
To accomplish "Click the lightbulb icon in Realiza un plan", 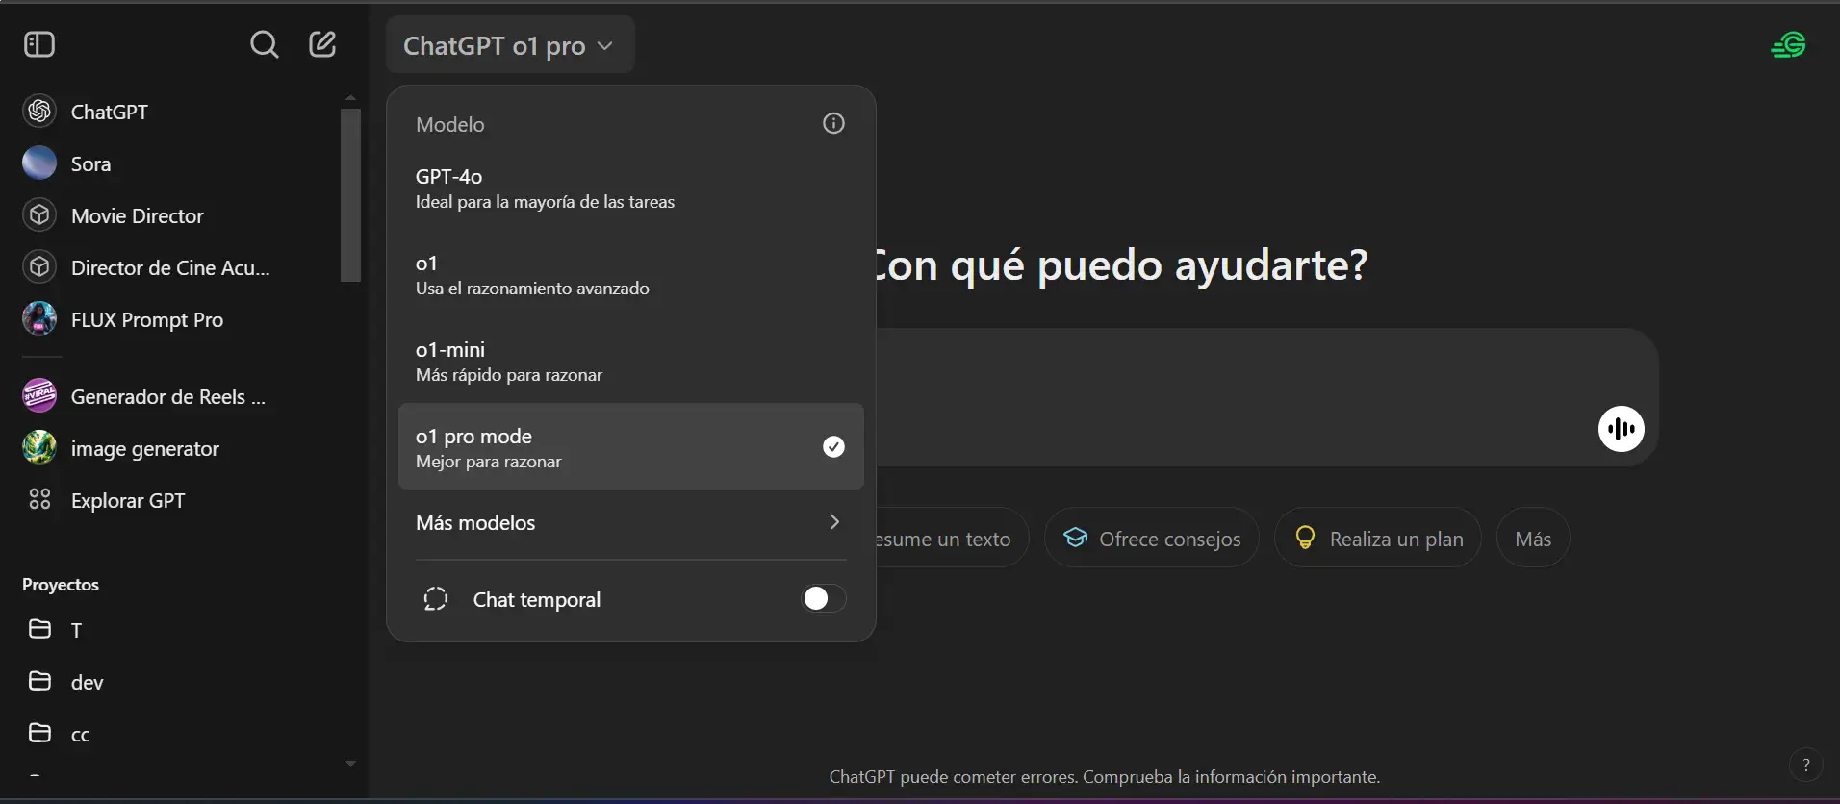I will pyautogui.click(x=1305, y=538).
